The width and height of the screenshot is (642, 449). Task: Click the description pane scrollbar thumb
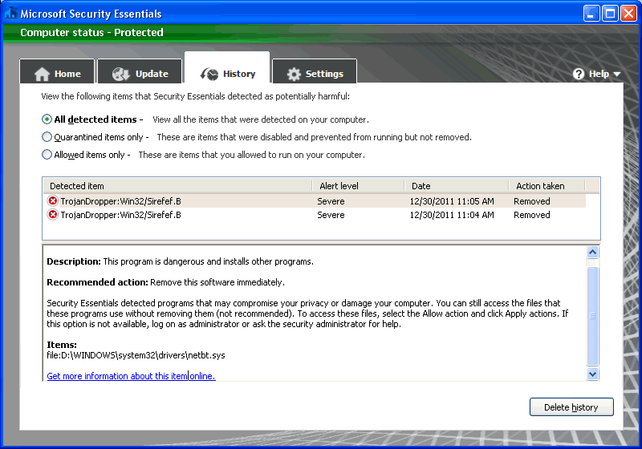pos(592,316)
